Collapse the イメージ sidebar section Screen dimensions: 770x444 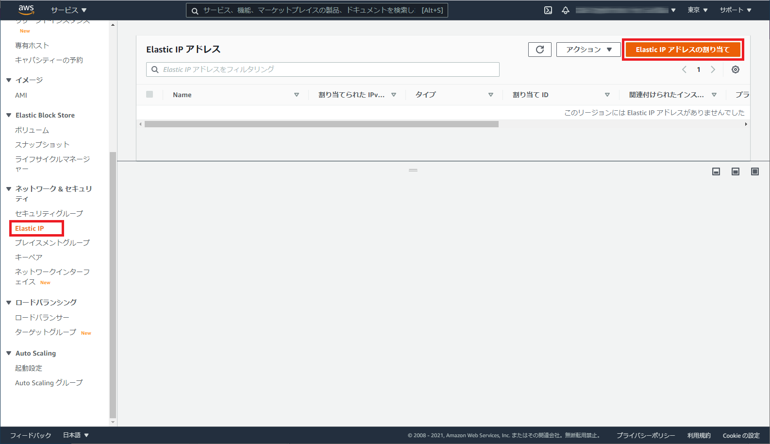tap(9, 80)
